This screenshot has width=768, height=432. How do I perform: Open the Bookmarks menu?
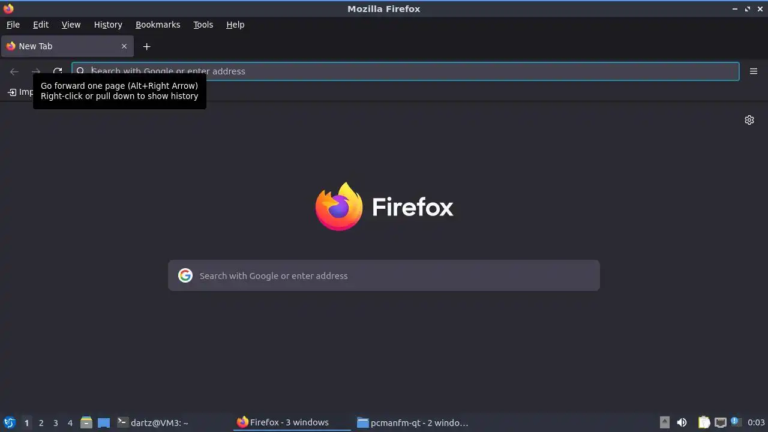tap(158, 25)
